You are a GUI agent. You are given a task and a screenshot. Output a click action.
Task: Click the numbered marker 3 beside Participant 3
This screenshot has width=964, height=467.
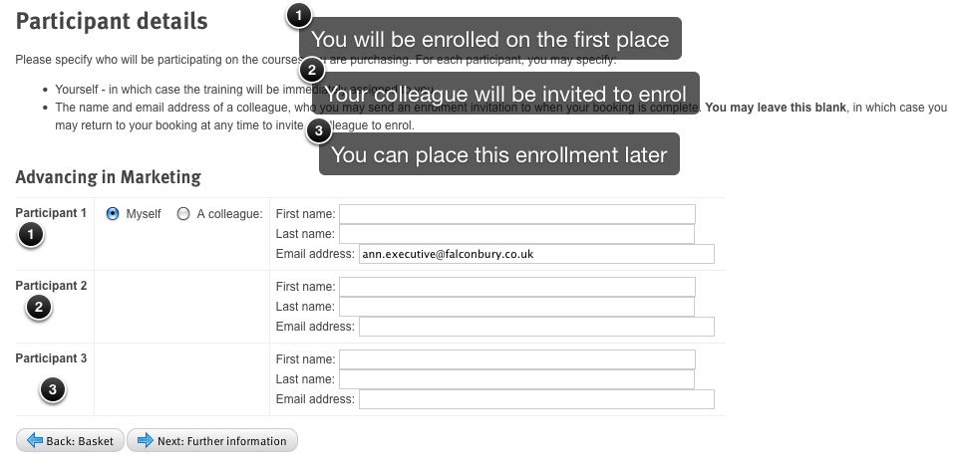53,389
